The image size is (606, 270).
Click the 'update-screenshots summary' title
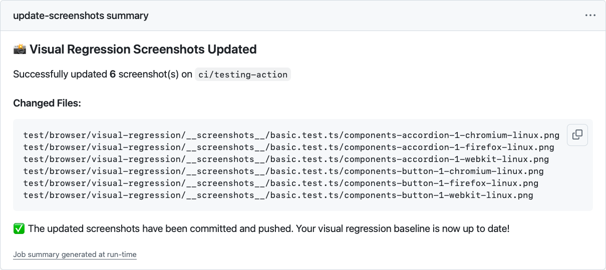pyautogui.click(x=81, y=15)
